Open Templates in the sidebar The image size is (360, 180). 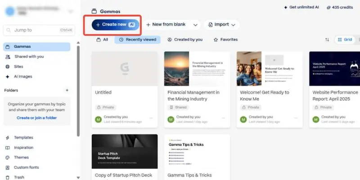pos(37,138)
